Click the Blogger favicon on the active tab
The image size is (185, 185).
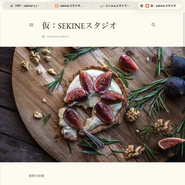pyautogui.click(x=147, y=6)
